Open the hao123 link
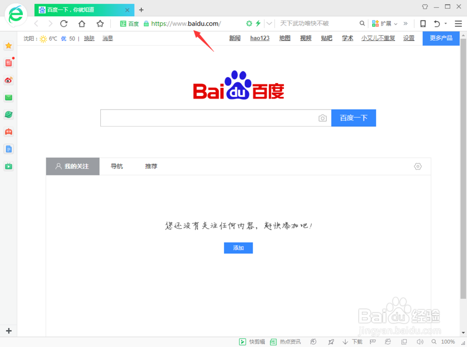This screenshot has height=347, width=467. (260, 38)
